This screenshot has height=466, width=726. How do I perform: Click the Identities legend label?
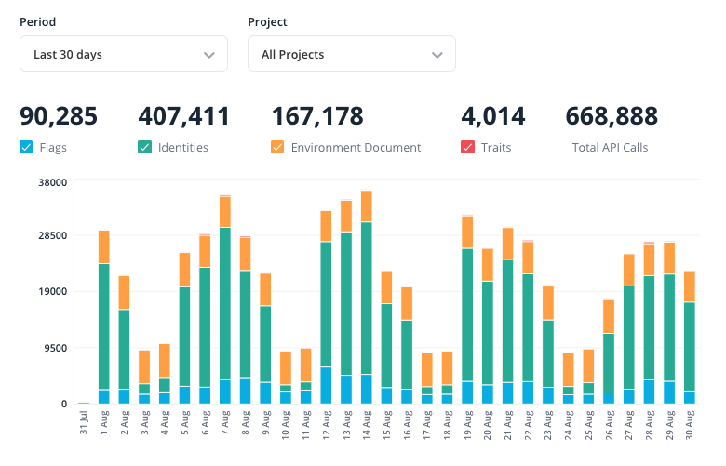tap(183, 147)
